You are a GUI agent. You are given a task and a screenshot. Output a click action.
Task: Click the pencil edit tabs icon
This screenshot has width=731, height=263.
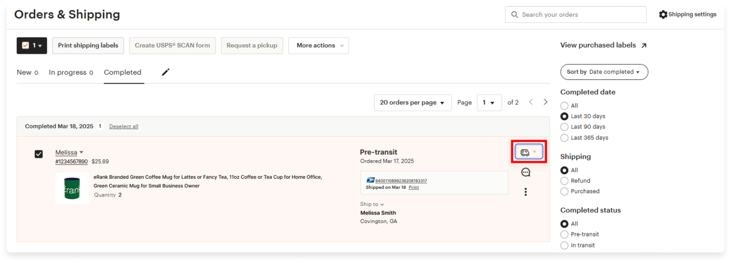pos(166,72)
